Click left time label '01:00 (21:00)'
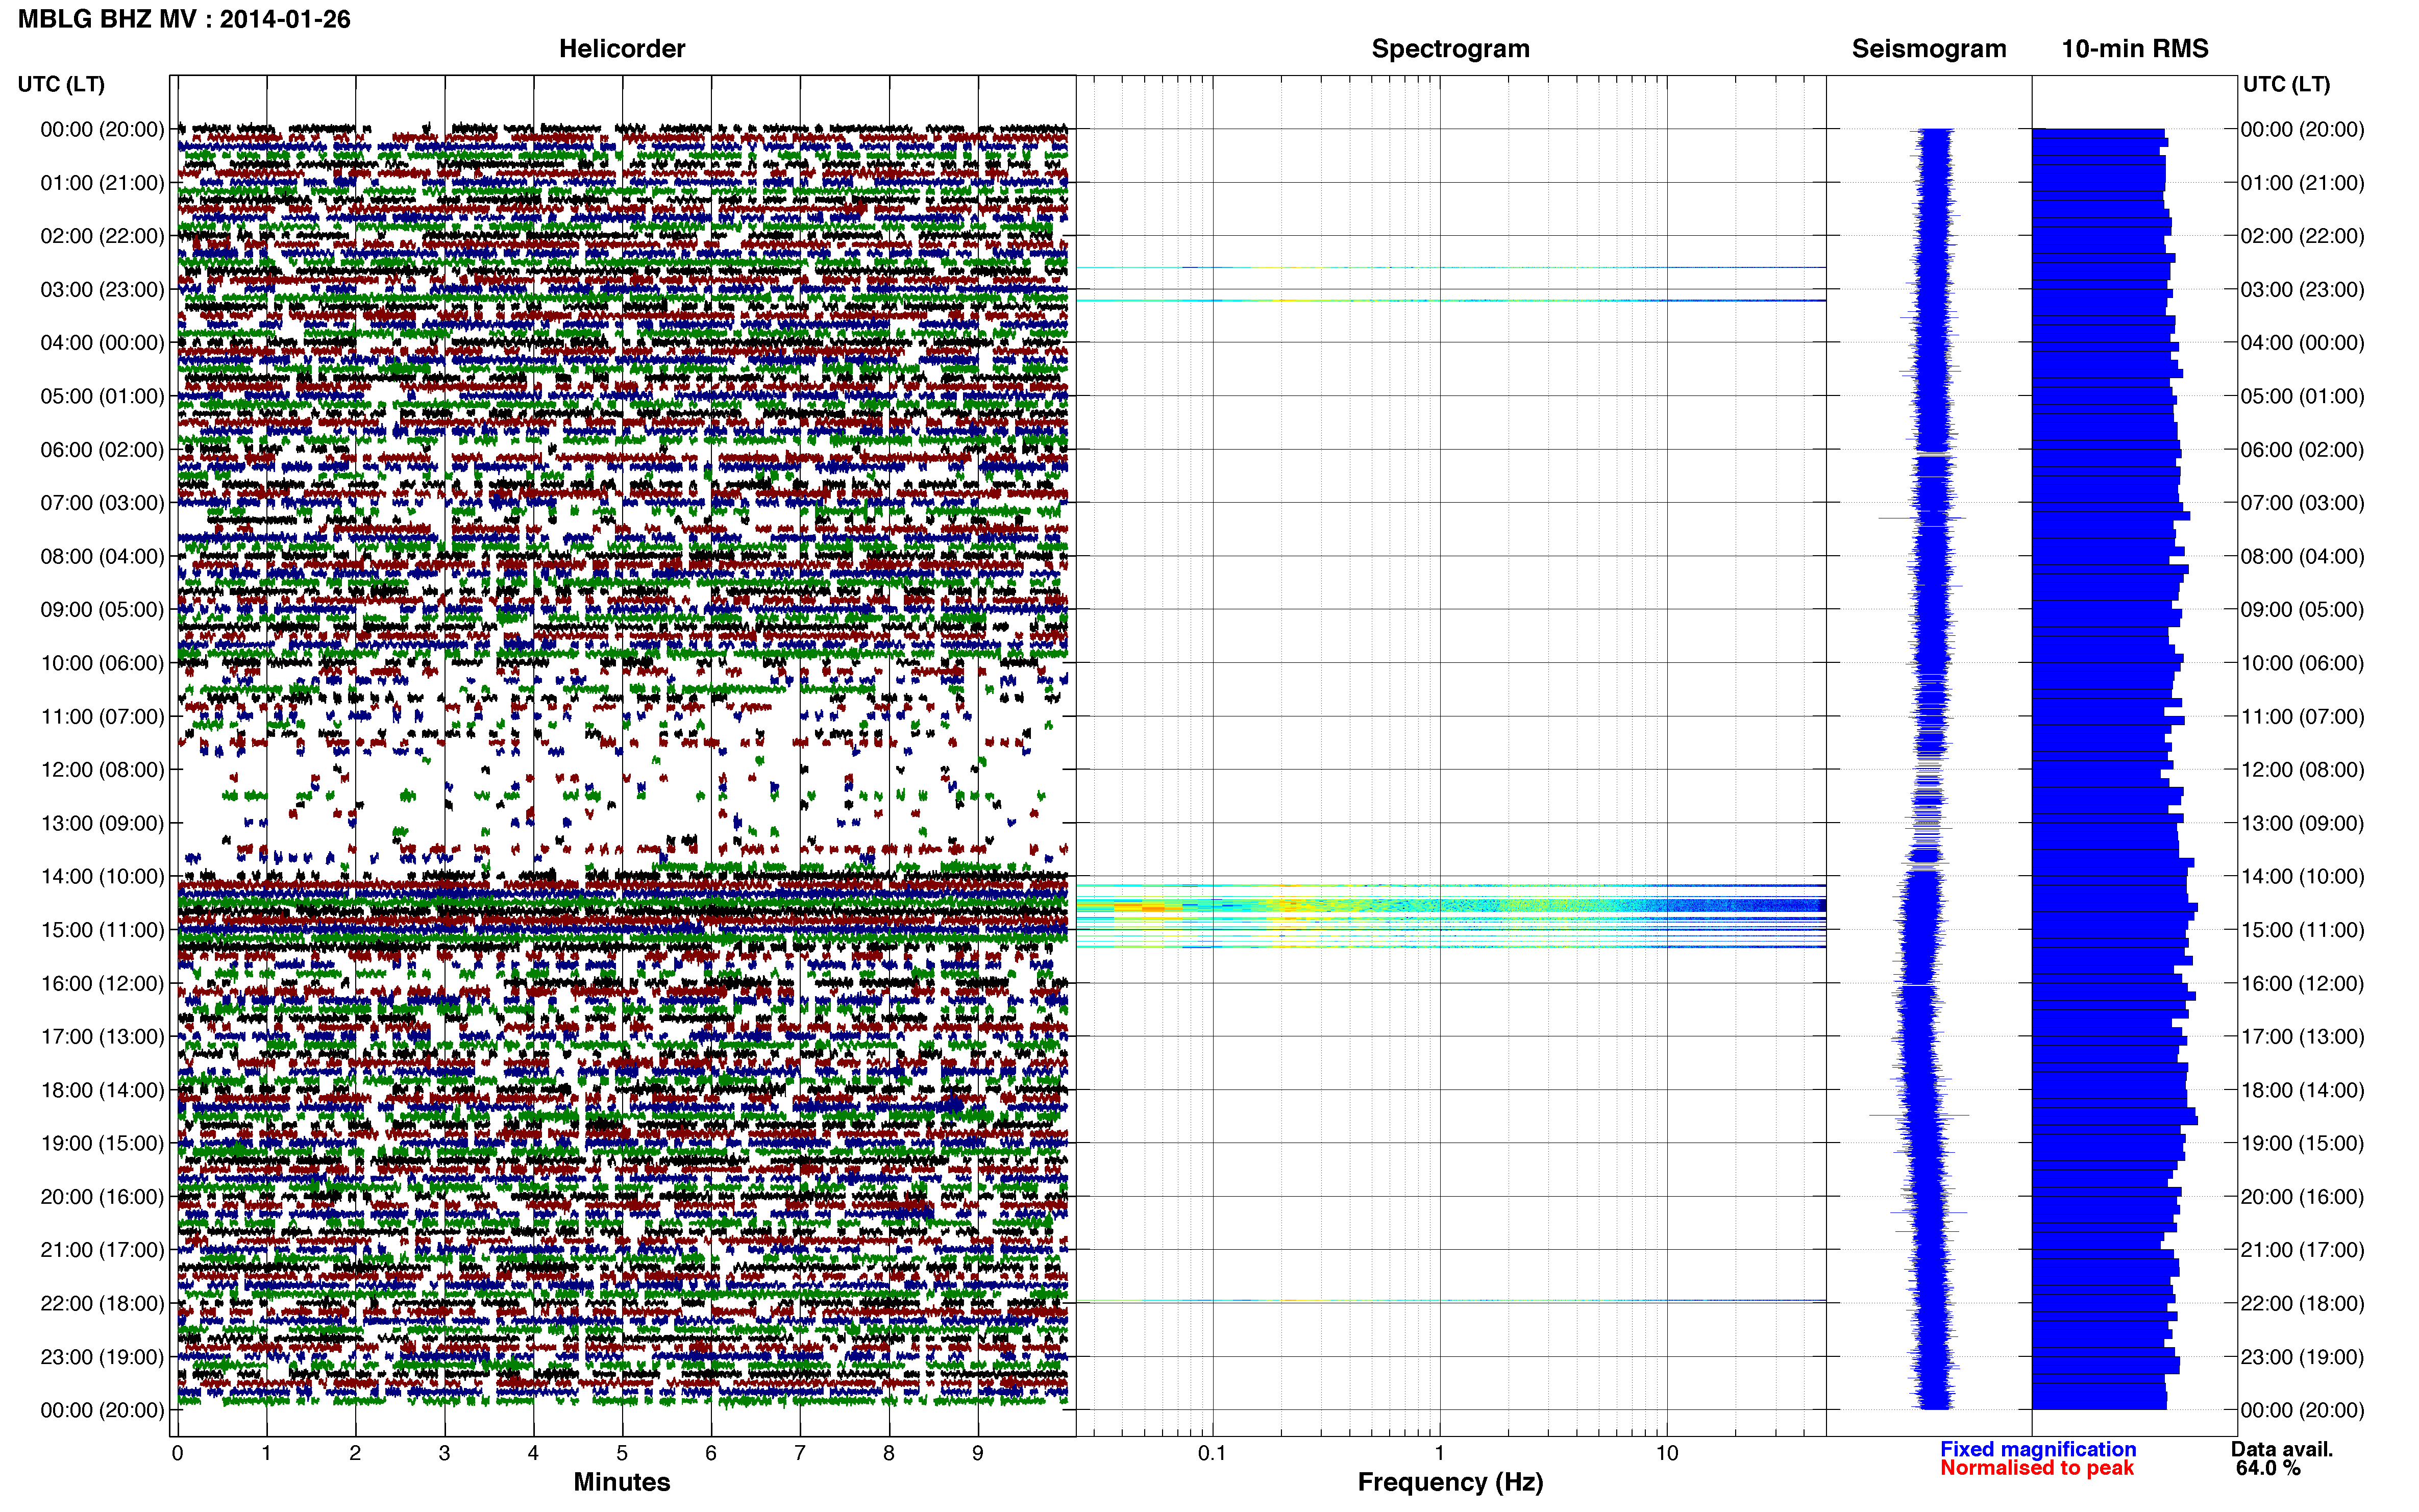This screenshot has height=1512, width=2419. point(102,183)
